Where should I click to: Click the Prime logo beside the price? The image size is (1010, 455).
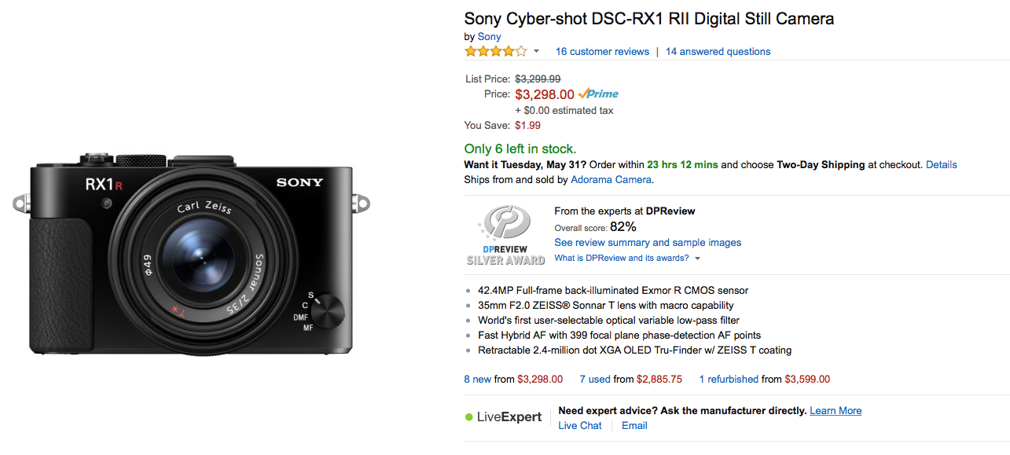[x=598, y=94]
